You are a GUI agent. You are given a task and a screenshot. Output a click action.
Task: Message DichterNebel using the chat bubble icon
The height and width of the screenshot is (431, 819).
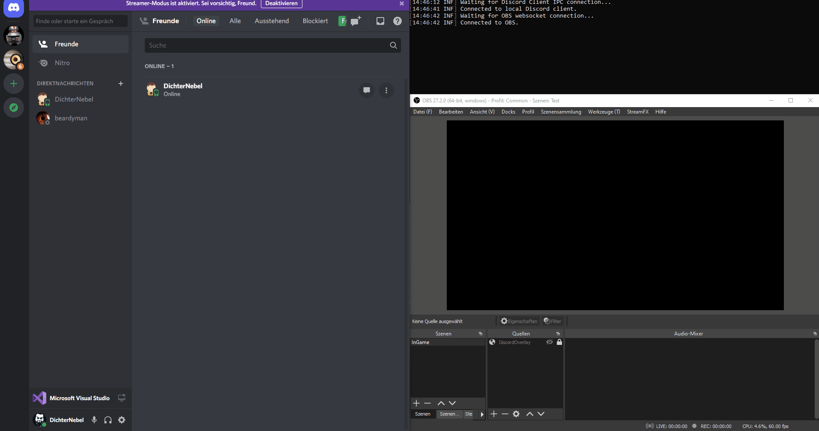pyautogui.click(x=367, y=90)
